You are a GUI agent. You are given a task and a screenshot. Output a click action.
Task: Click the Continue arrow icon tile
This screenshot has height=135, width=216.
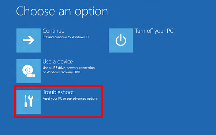coord(29,40)
